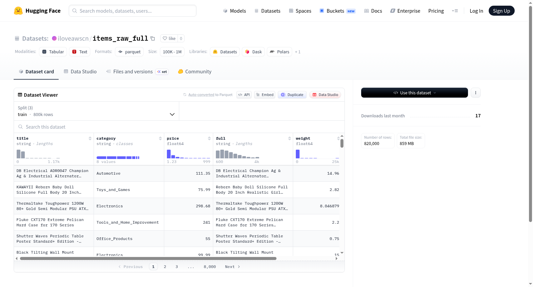Select the price cell 298.68
This screenshot has width=533, height=287.
coord(189,206)
